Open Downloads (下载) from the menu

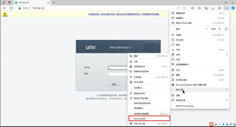coord(200,50)
